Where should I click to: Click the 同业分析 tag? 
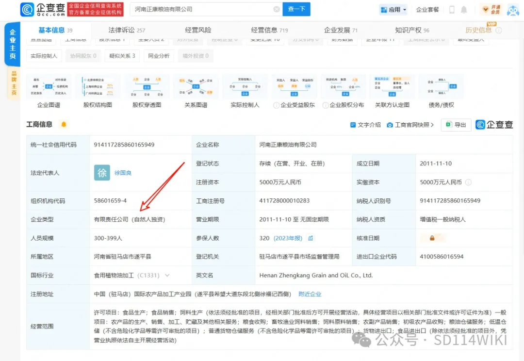(159, 56)
